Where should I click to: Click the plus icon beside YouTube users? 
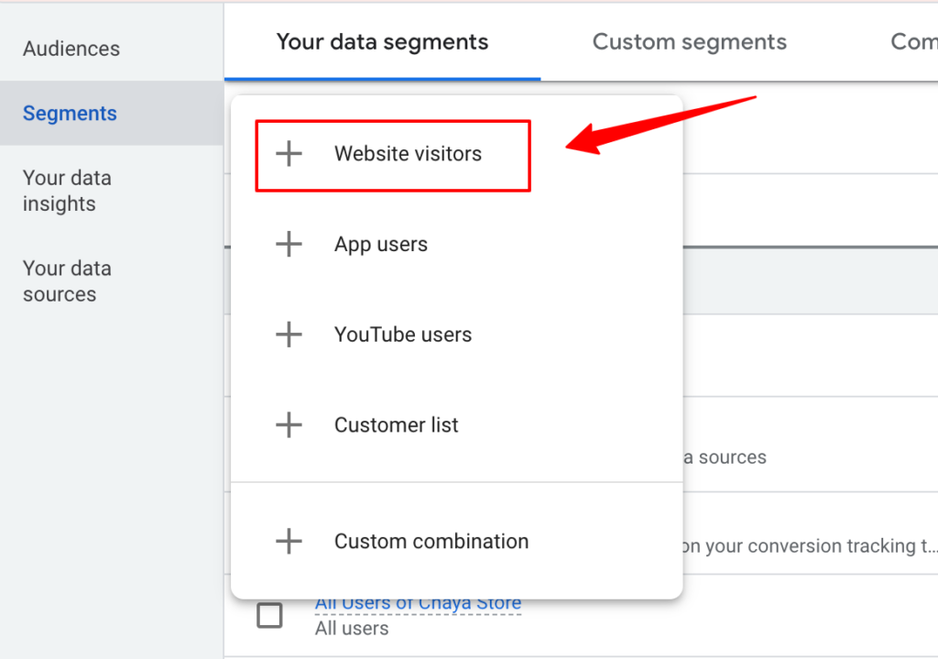pos(289,335)
